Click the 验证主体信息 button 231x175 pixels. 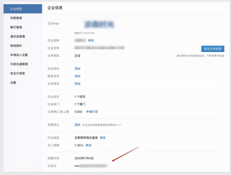click(213, 49)
